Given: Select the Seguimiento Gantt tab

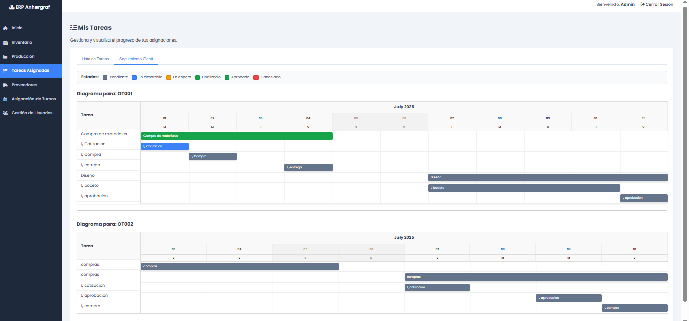Looking at the screenshot, I should [135, 59].
